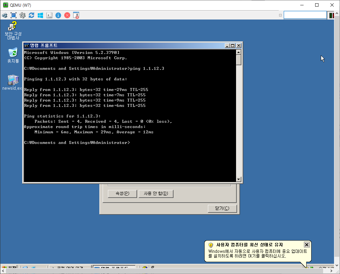
Task: Select the 휴지통 recycle bin desktop icon
Action: 13,55
